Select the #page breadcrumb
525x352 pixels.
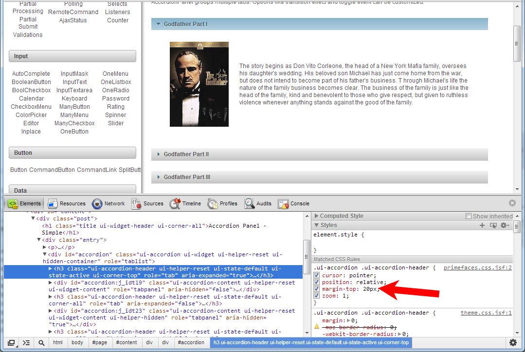(x=99, y=342)
